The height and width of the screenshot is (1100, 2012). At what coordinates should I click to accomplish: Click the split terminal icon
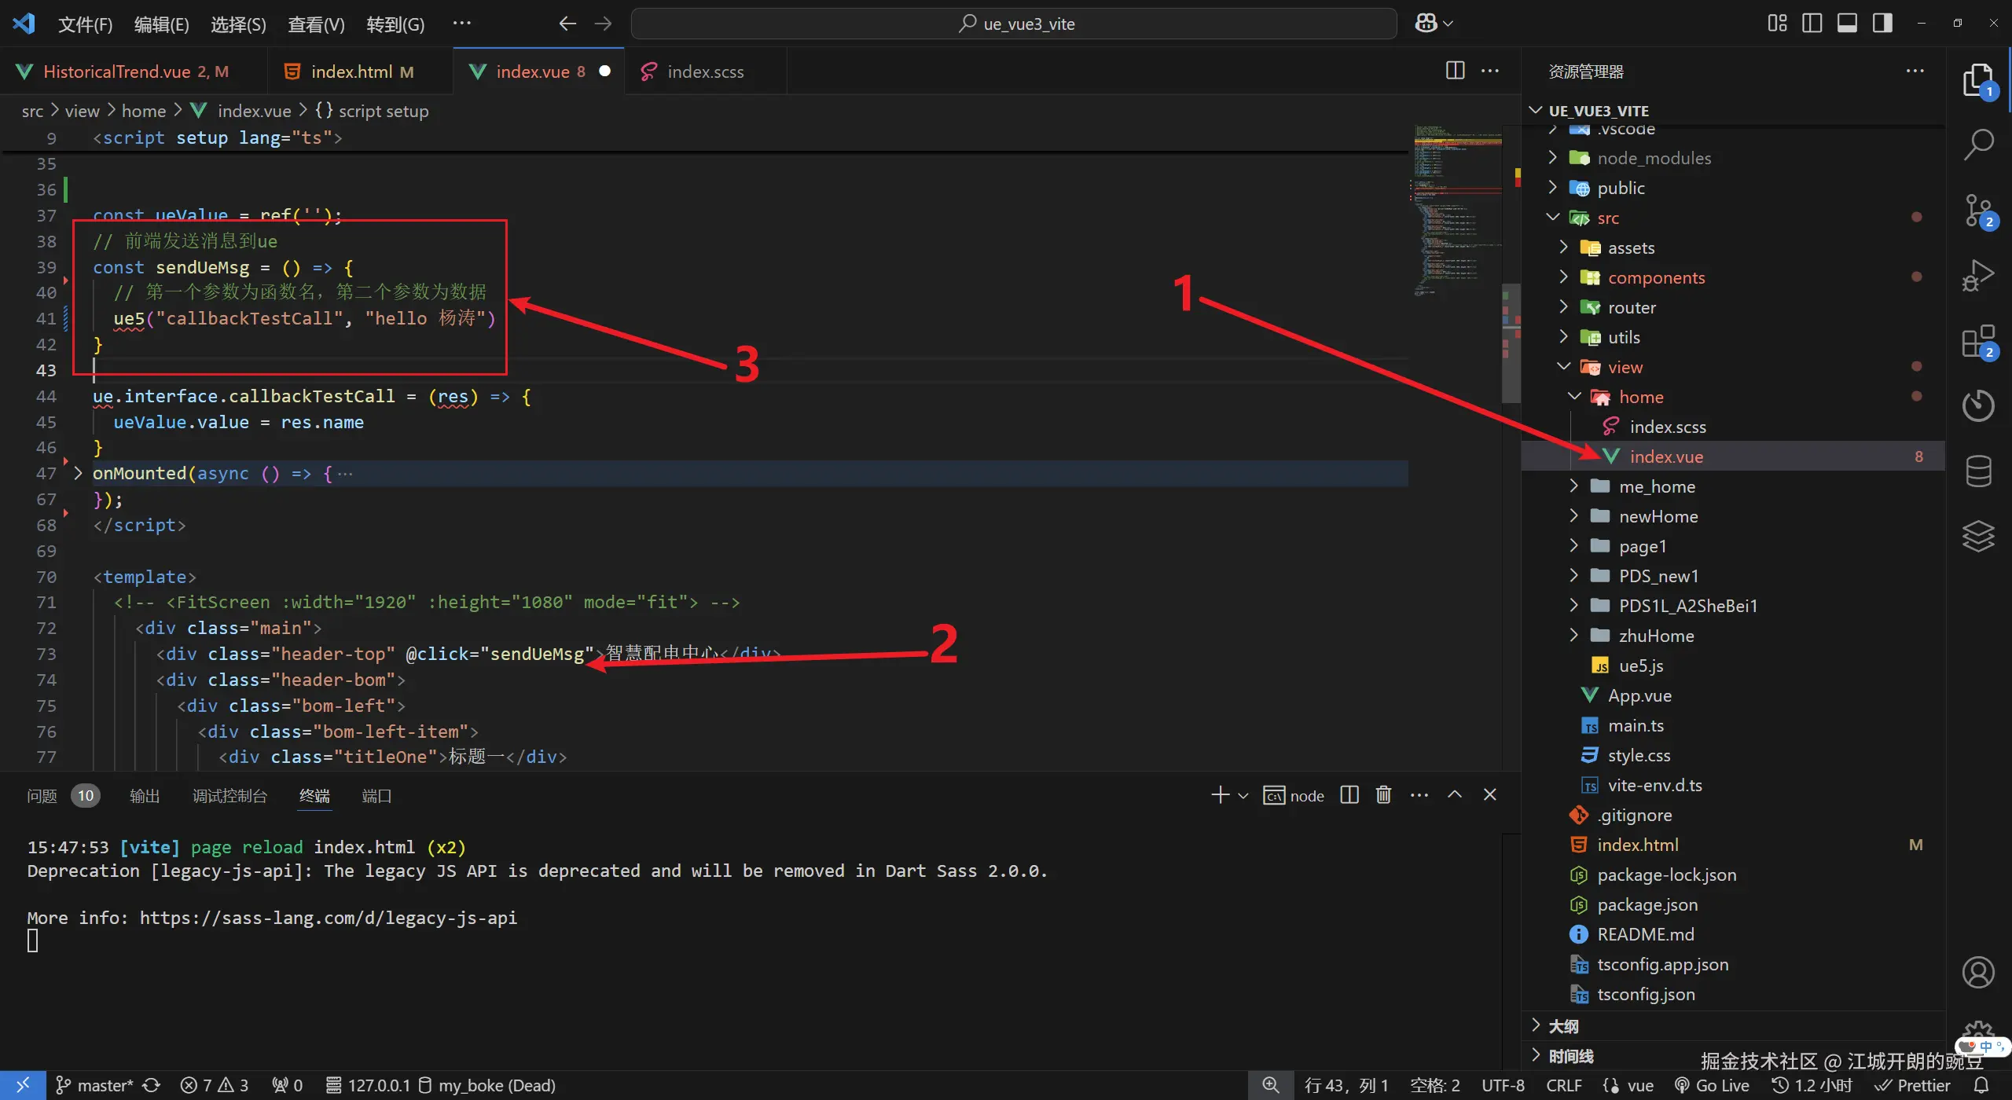(1349, 795)
